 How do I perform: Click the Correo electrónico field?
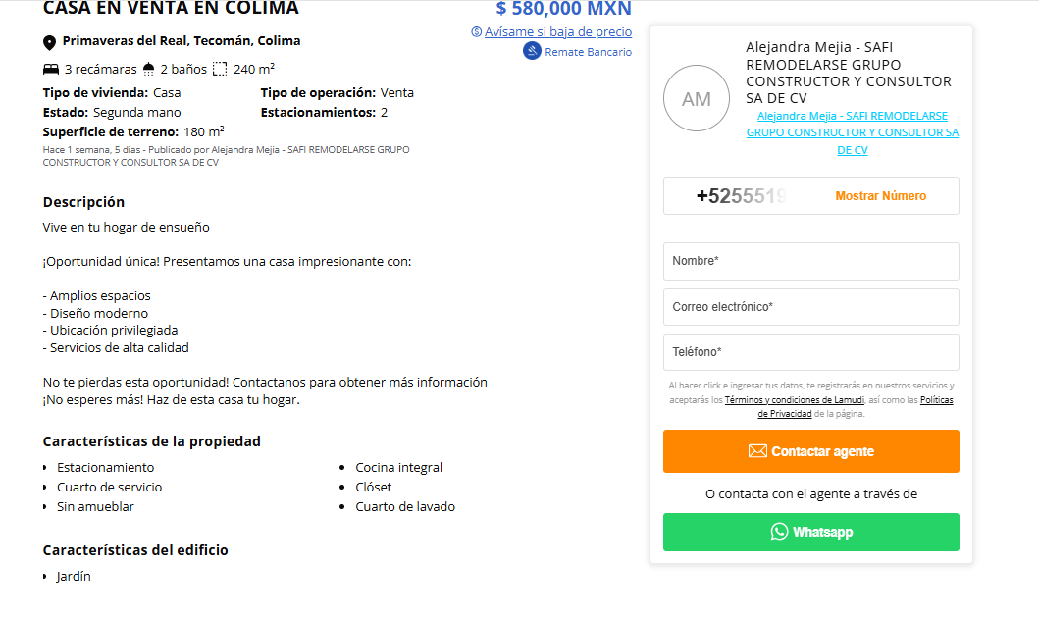[810, 307]
